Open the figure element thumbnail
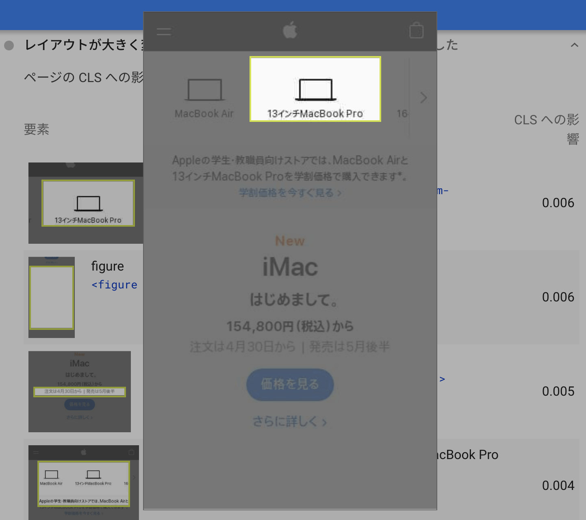Viewport: 586px width, 520px height. [52, 297]
